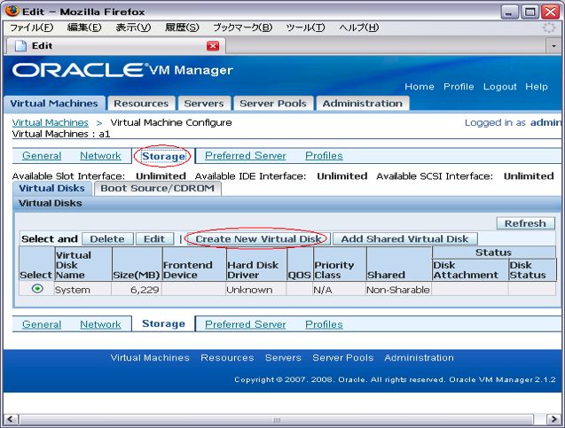
Task: Select the System disk radio button
Action: pyautogui.click(x=37, y=289)
